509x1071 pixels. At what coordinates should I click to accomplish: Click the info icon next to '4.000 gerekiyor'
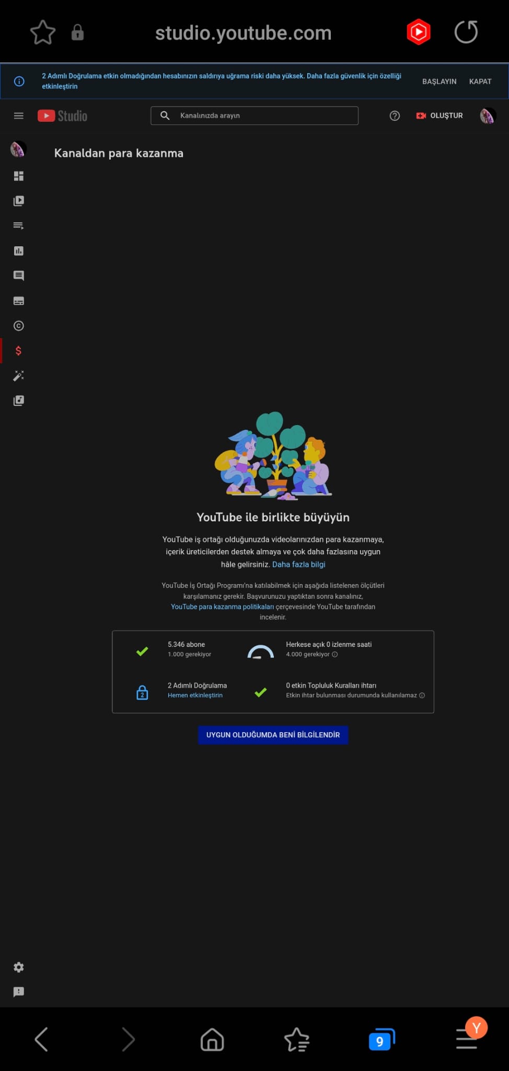coord(335,654)
